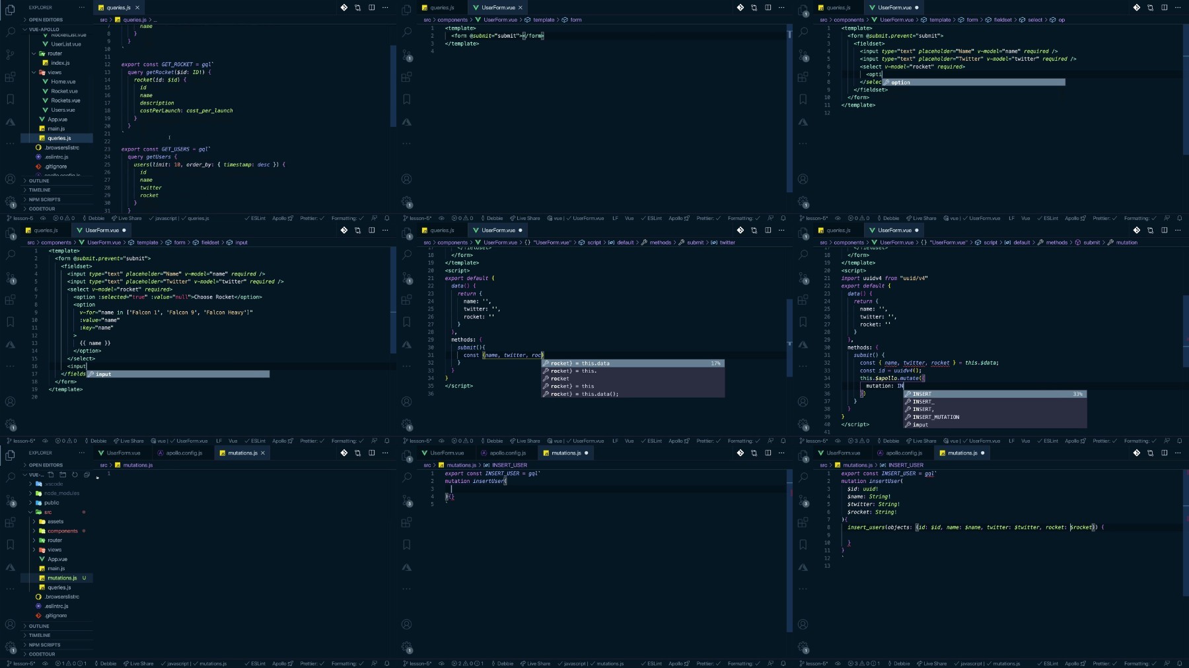
Task: Open Accounts menu in the queries.js explorer window
Action: [x=10, y=179]
